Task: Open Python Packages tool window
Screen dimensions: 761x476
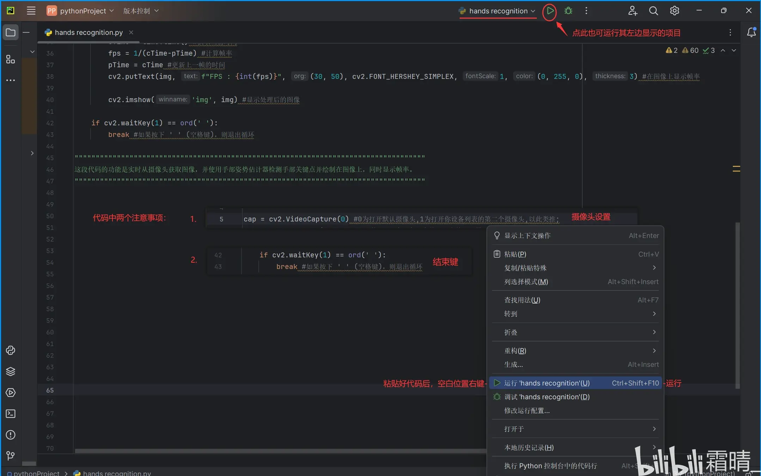Action: [11, 371]
